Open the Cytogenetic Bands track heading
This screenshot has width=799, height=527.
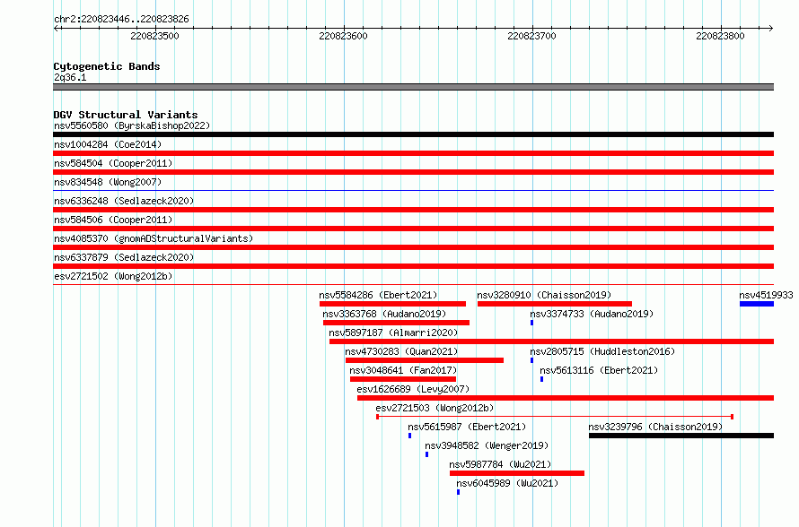point(107,66)
